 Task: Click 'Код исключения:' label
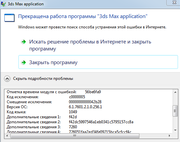[22, 97]
